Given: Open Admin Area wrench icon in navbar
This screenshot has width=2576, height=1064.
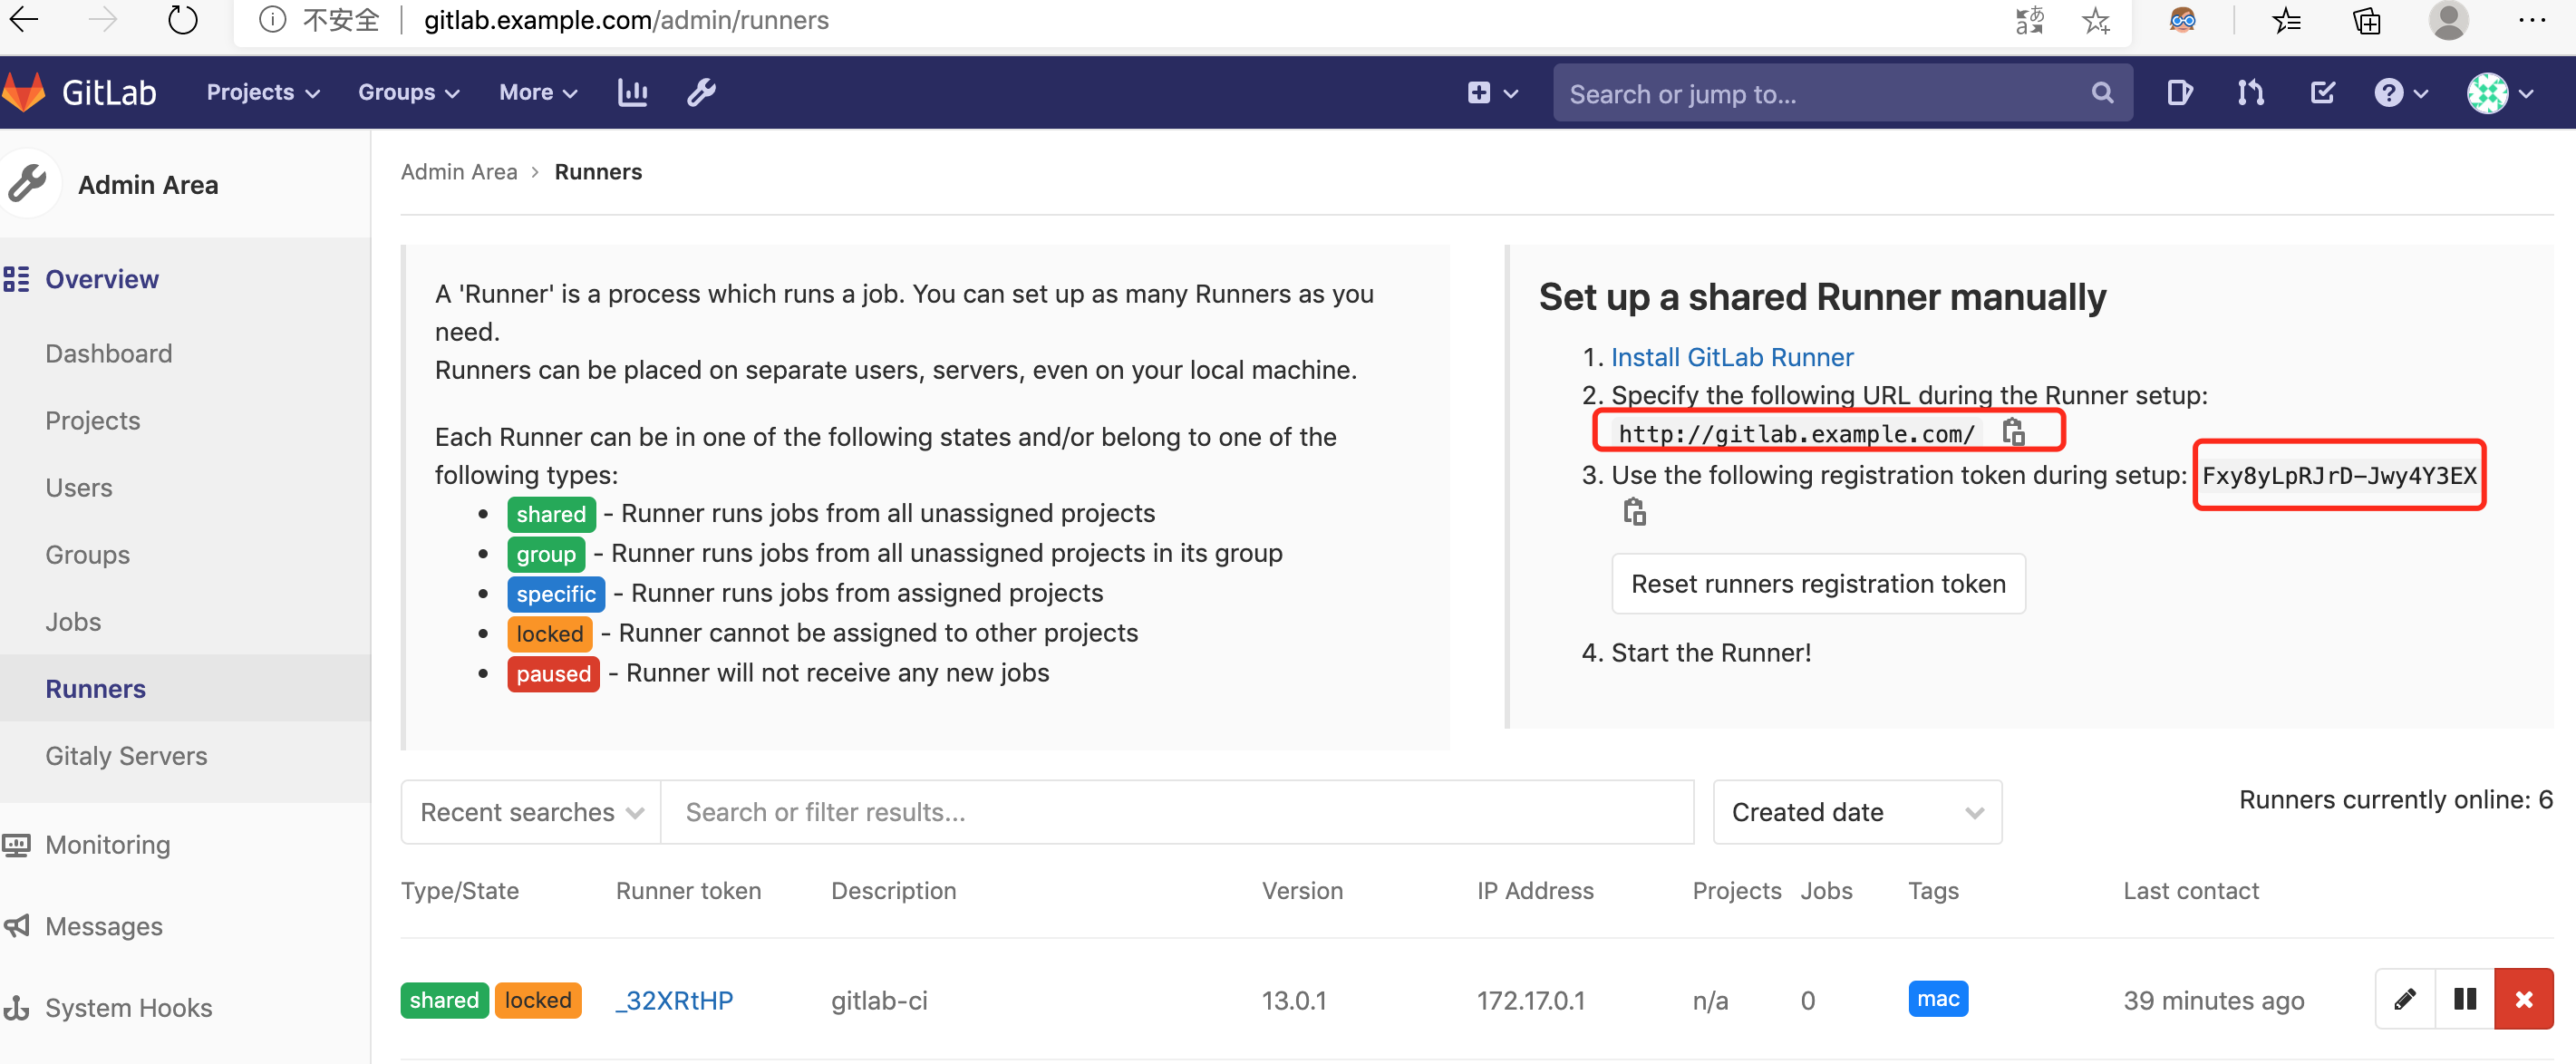Looking at the screenshot, I should click(701, 92).
